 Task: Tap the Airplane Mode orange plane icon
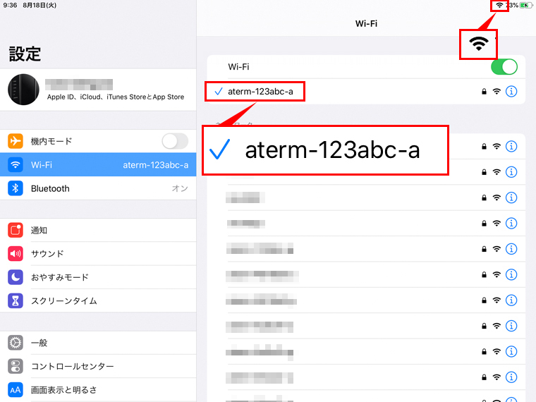click(16, 141)
